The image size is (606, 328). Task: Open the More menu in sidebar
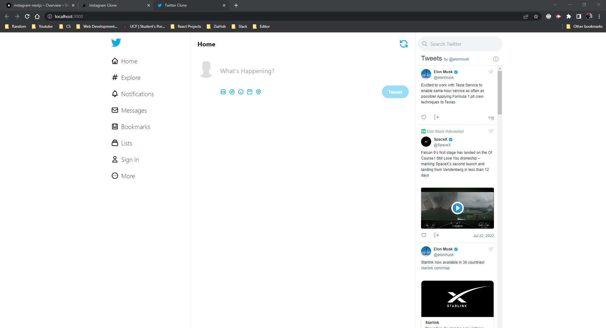click(x=123, y=176)
